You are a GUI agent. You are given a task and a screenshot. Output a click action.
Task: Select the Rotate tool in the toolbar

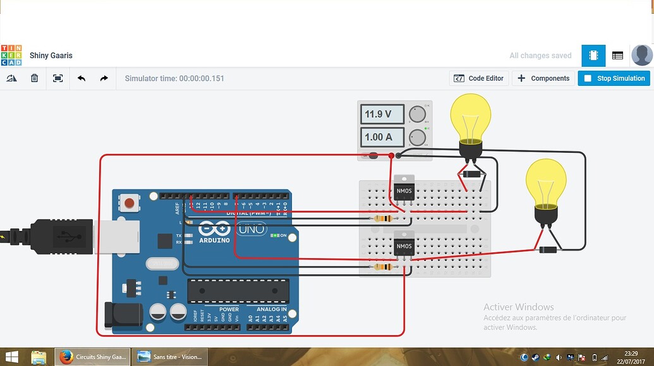(x=11, y=78)
